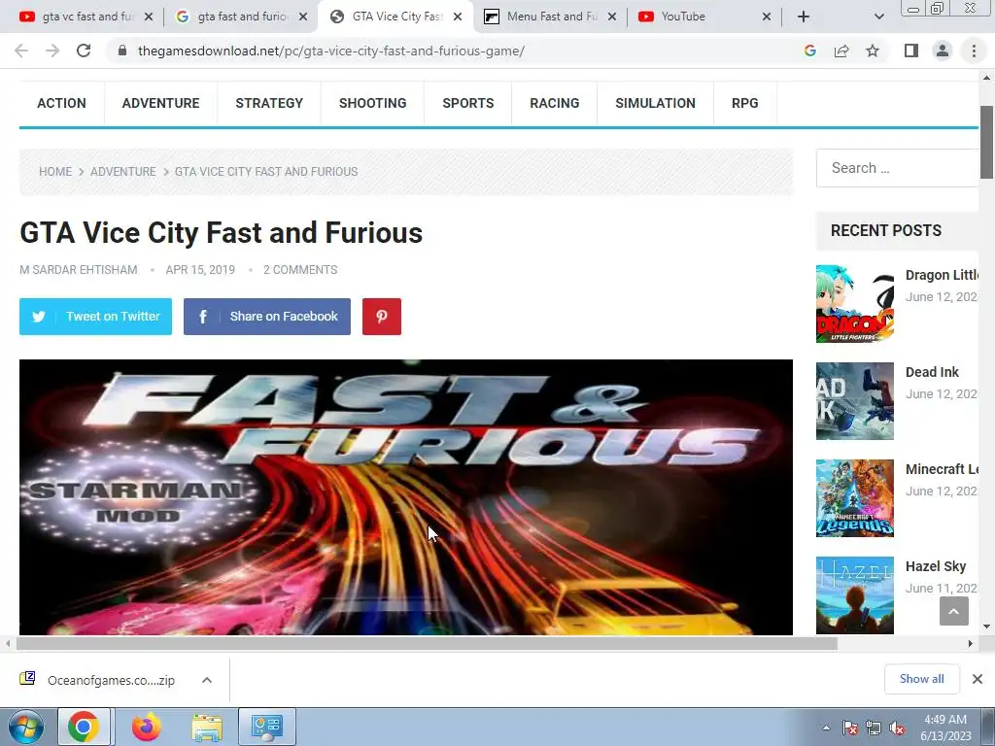
Task: Expand Oceanofgames download options chevron
Action: [x=206, y=680]
